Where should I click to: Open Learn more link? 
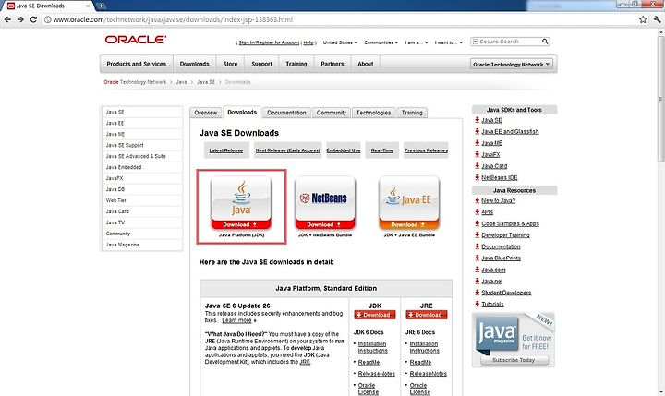236,320
